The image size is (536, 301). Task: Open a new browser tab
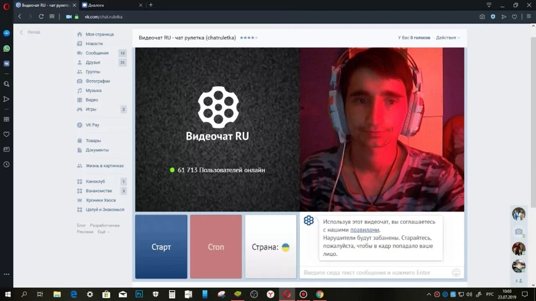point(151,5)
